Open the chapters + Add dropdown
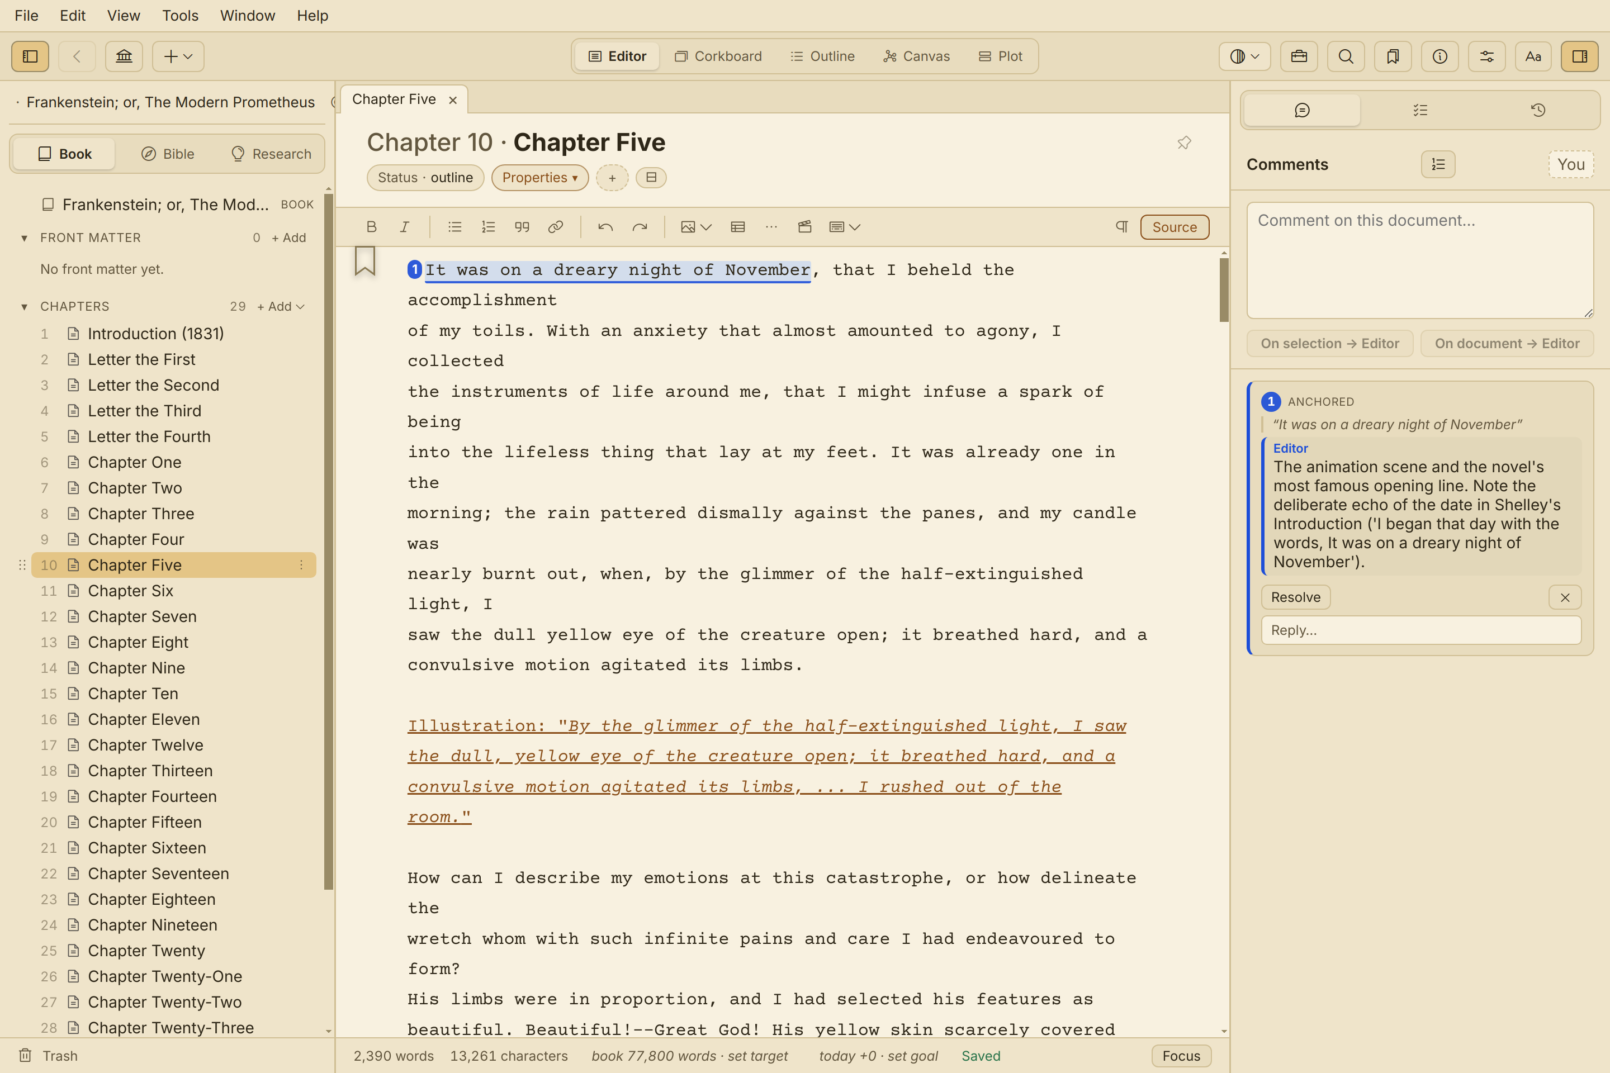Viewport: 1610px width, 1073px height. point(281,307)
